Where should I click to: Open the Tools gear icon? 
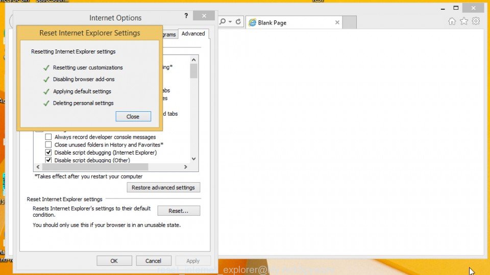pos(476,21)
